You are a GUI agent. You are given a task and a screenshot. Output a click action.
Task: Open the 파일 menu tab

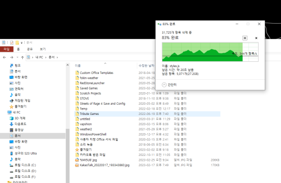[x=6, y=49]
